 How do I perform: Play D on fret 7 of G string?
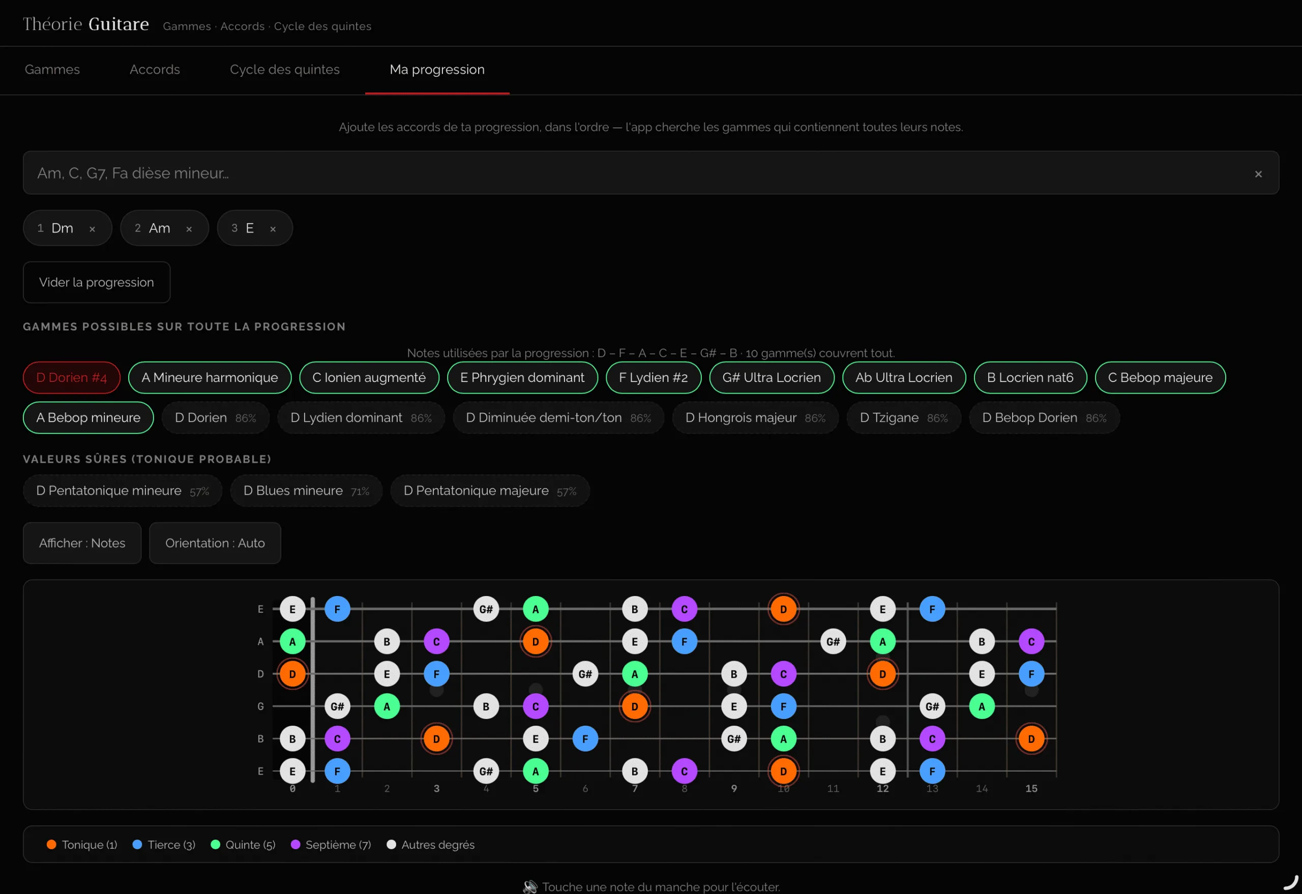click(x=635, y=706)
